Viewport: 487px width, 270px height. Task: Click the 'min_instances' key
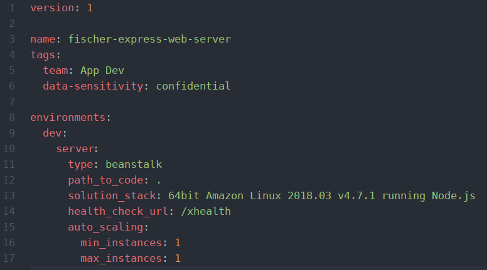click(121, 242)
